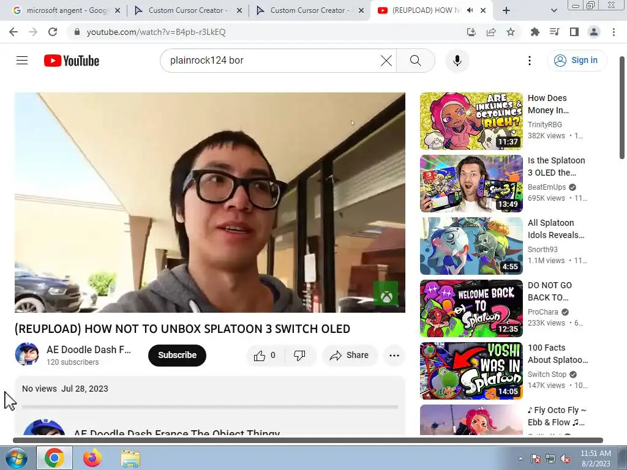Screen dimensions: 627x470
Task: Click the install app icon in address bar
Action: (x=471, y=32)
